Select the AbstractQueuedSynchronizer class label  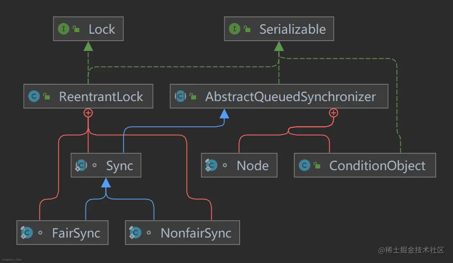click(x=290, y=97)
